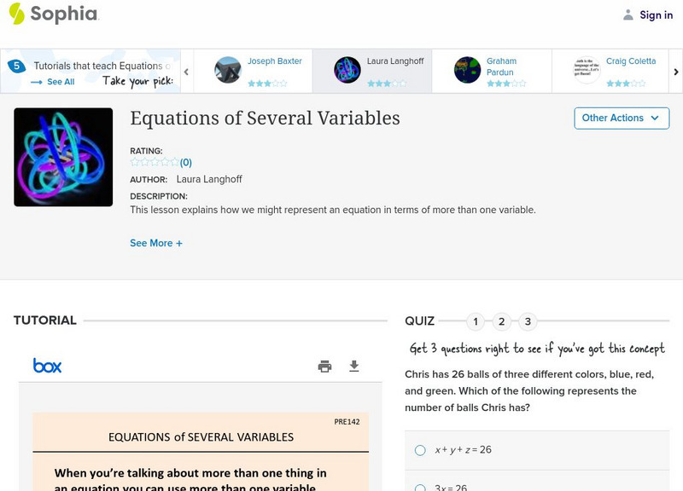Download the tutorial document
683x491 pixels.
(354, 367)
